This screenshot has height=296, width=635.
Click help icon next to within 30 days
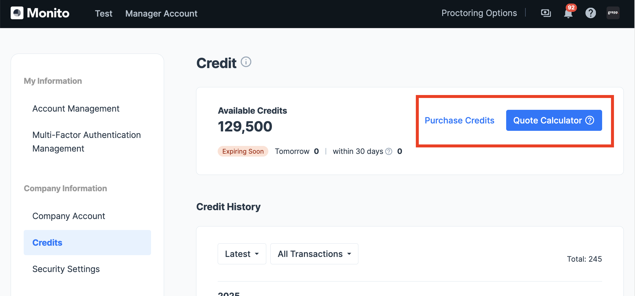pyautogui.click(x=389, y=152)
